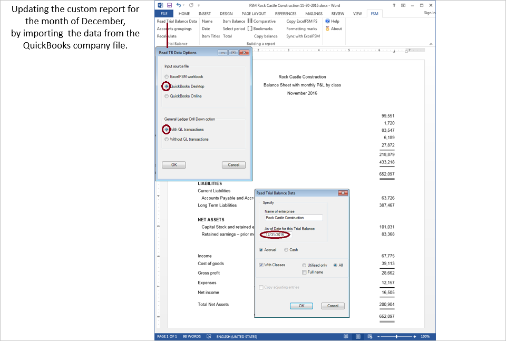Switch to the DESIGN tab

click(226, 14)
